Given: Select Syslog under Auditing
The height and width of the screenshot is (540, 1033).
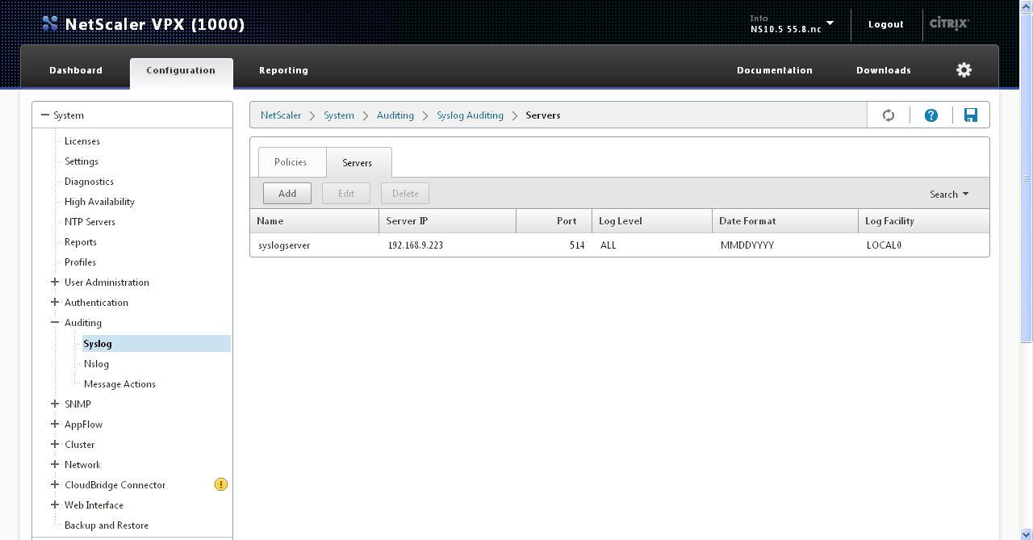Looking at the screenshot, I should pyautogui.click(x=156, y=343).
